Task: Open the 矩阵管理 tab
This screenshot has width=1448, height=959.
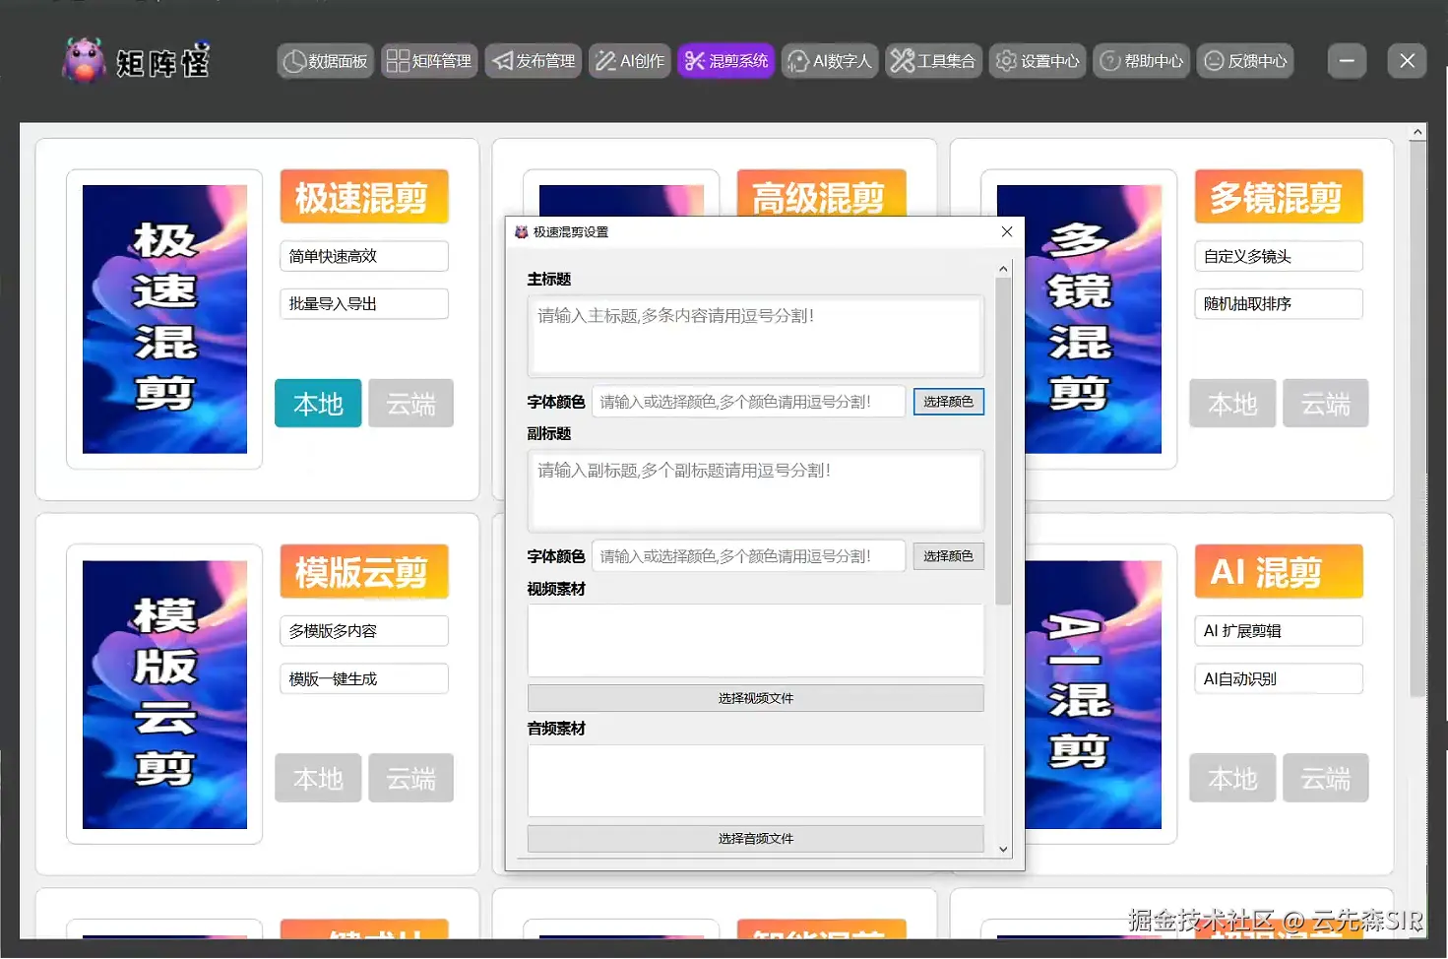Action: click(x=429, y=61)
